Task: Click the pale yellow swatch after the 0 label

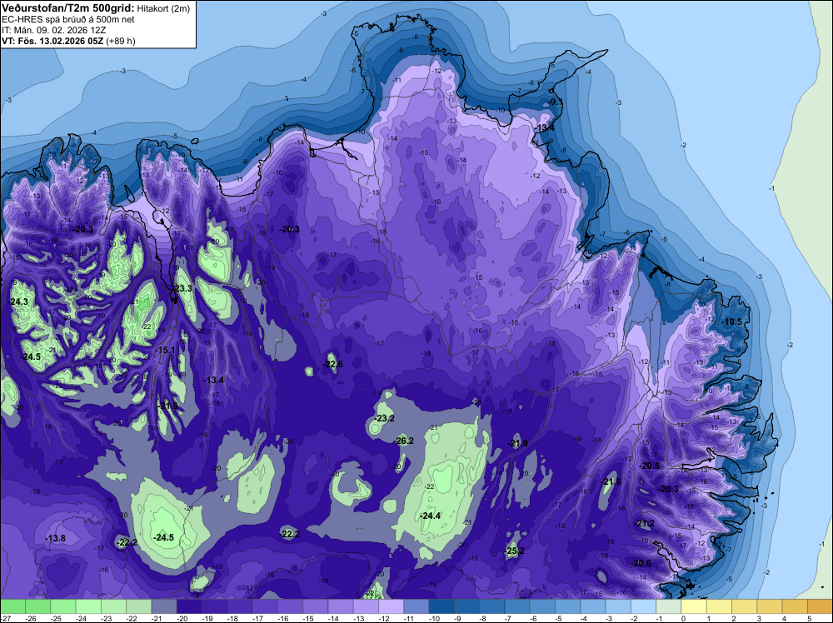Action: (695, 606)
